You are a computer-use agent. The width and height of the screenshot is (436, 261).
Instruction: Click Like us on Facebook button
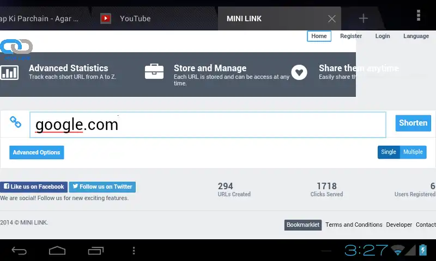[34, 187]
